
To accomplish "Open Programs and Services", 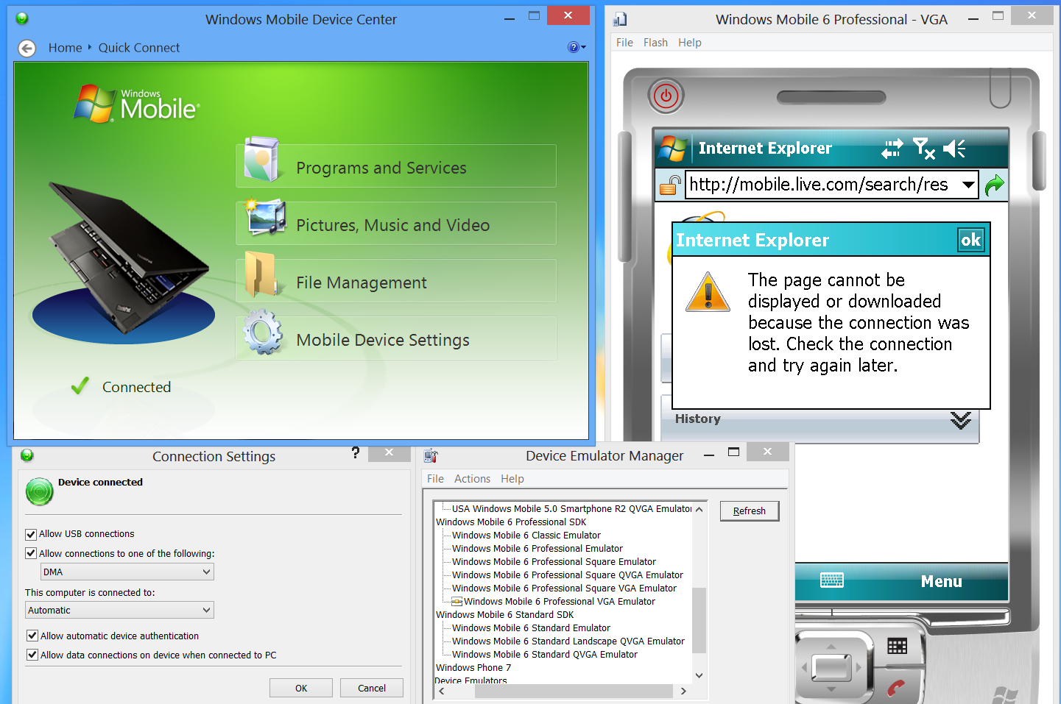I will click(x=396, y=166).
